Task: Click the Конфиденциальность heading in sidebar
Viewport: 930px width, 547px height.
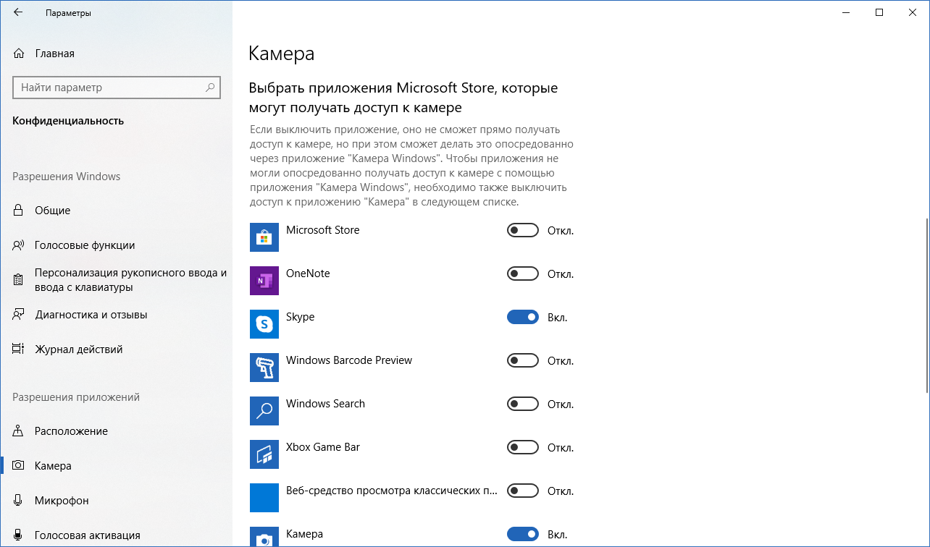Action: tap(68, 121)
